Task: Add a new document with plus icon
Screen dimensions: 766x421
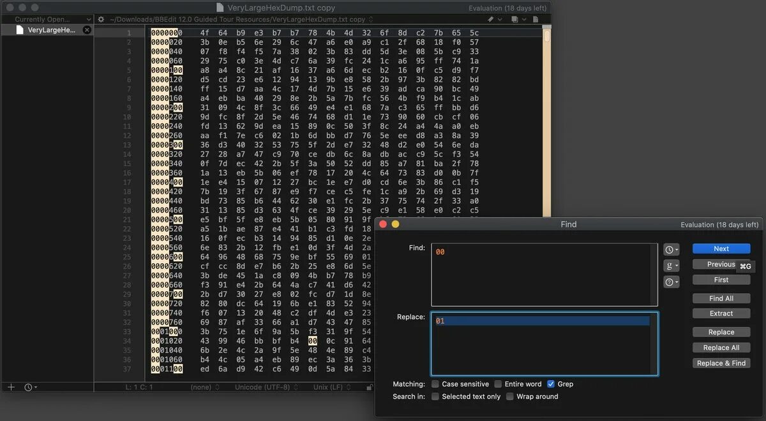Action: coord(11,387)
